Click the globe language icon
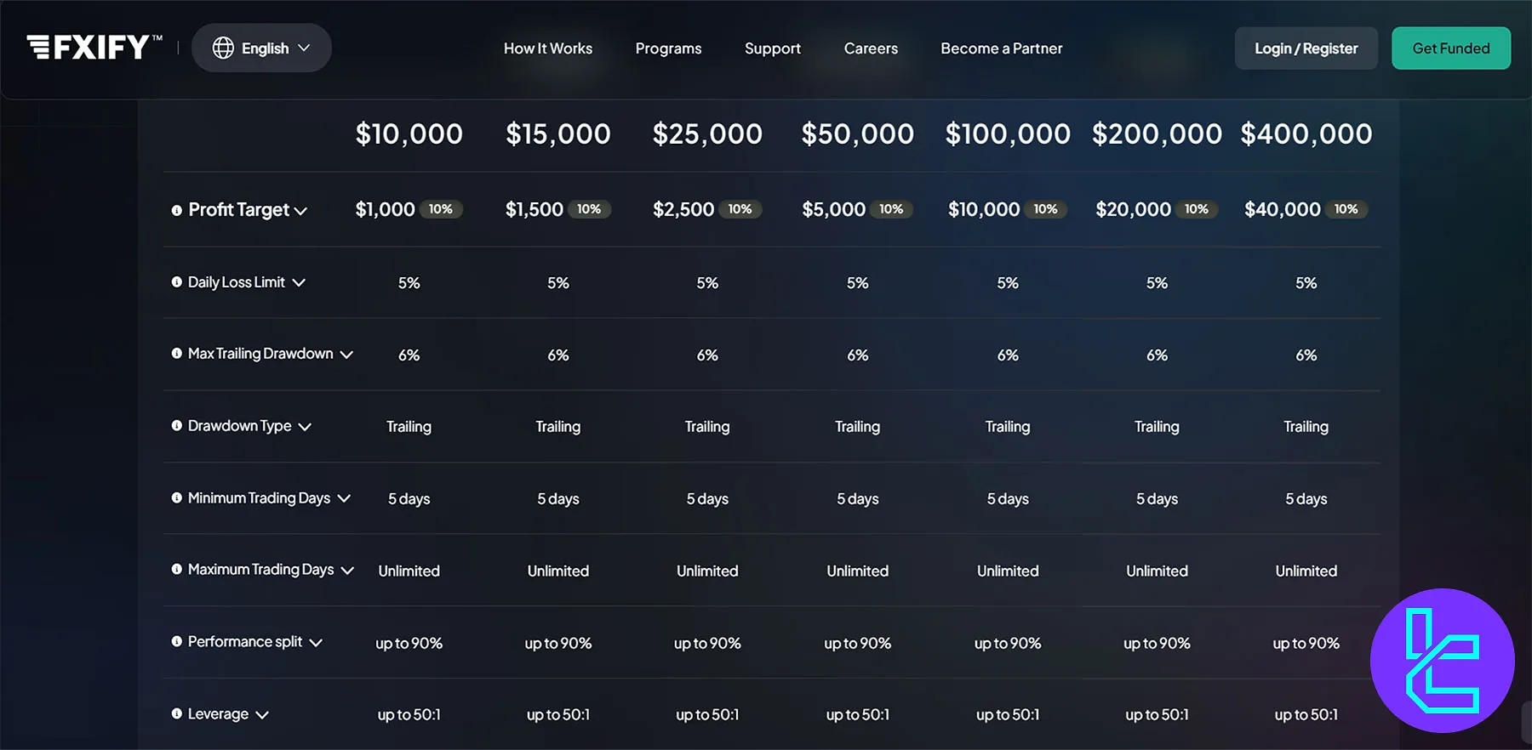1532x750 pixels. click(x=223, y=48)
